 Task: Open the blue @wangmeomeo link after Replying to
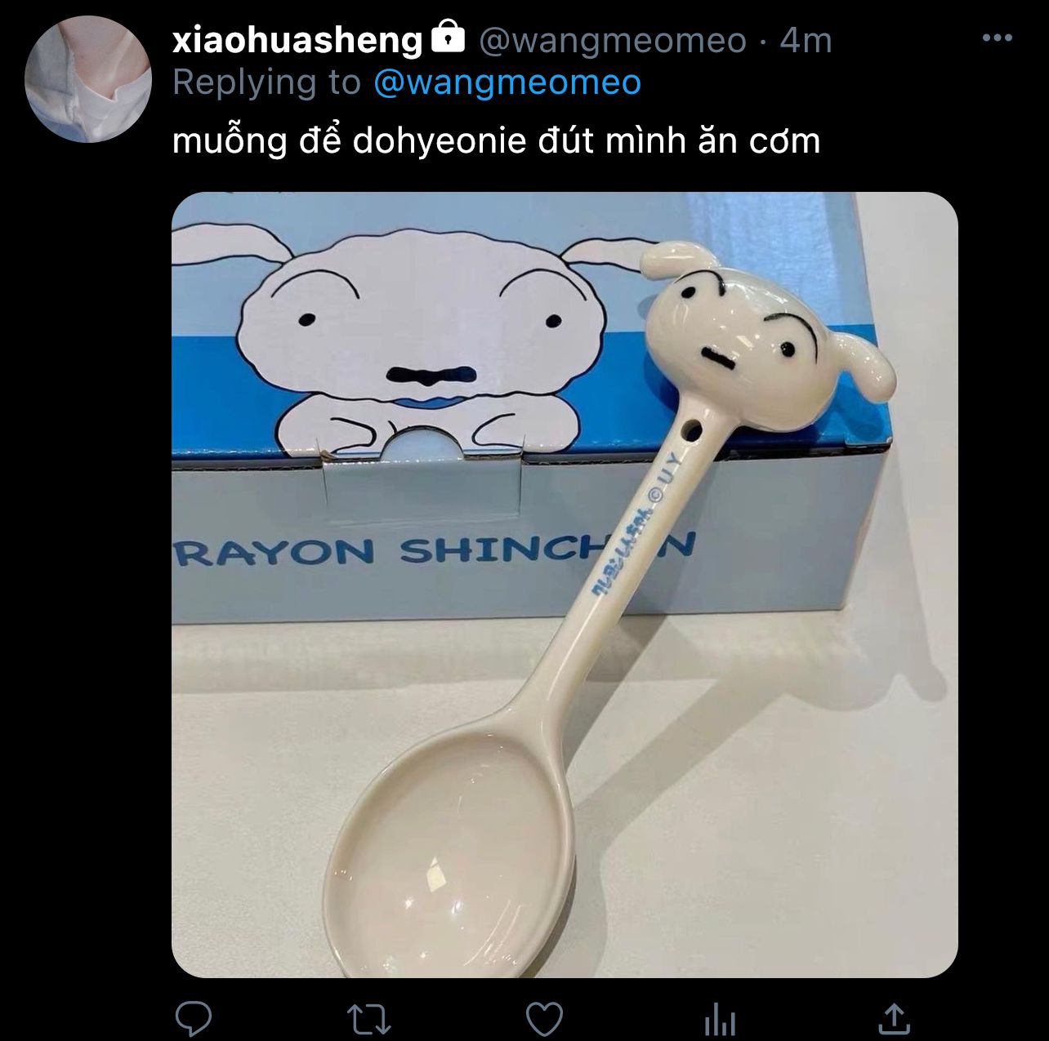[x=507, y=82]
